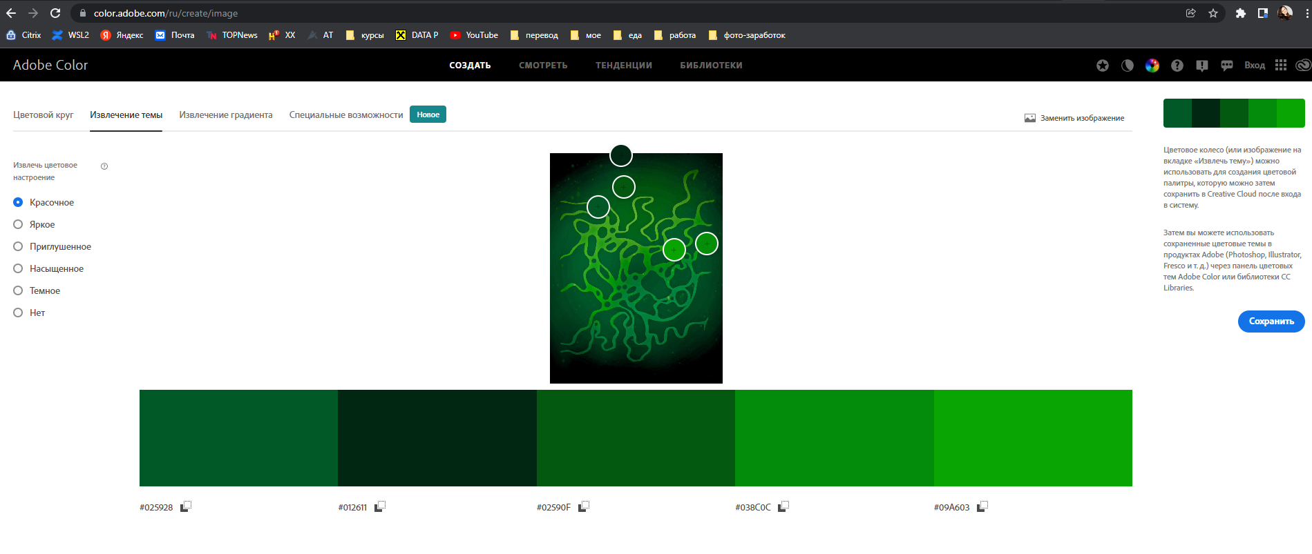1312x554 pixels.
Task: Click info icon beside Извлечь цветовое настроение
Action: [x=104, y=166]
